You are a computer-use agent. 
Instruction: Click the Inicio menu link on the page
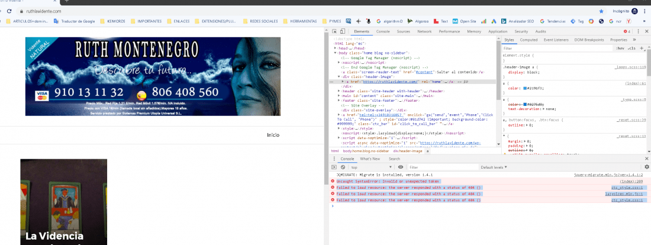click(273, 135)
